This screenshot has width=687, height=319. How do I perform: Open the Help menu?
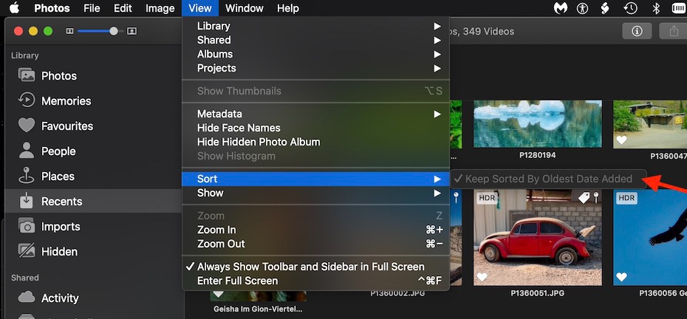coord(288,8)
